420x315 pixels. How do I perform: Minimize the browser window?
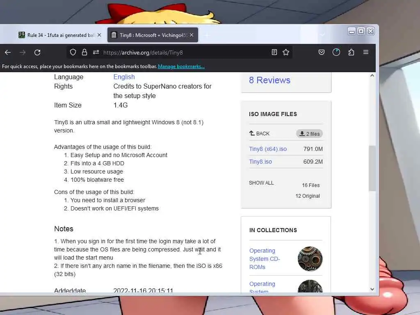tap(352, 31)
